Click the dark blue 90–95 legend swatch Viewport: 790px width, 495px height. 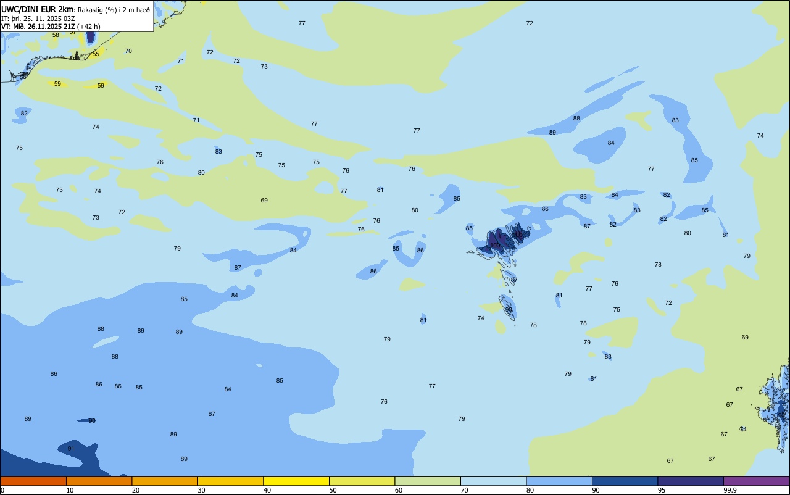coord(625,481)
